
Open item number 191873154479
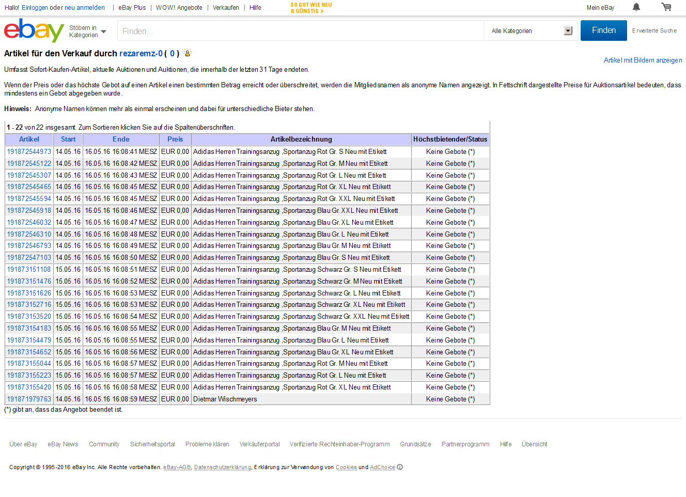click(x=29, y=340)
